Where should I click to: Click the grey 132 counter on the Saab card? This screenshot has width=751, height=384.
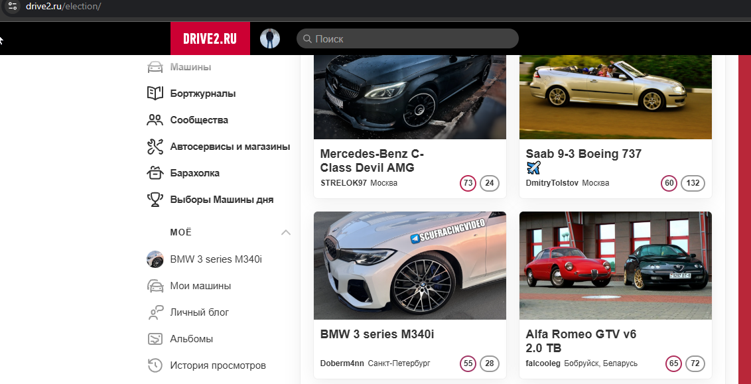coord(693,184)
